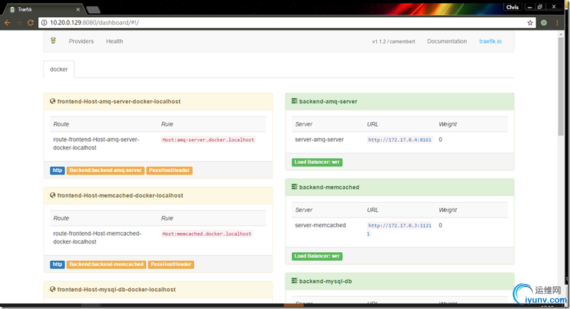Viewport: 570px width, 309px height.
Task: Click Weight value 0 for server-amq-server
Action: click(x=440, y=139)
